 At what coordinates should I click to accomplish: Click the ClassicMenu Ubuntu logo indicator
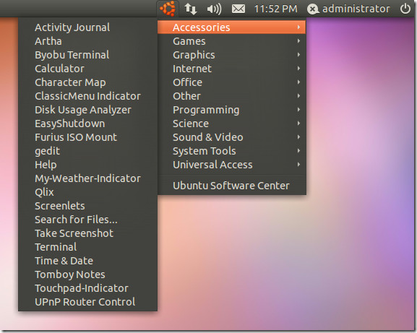coord(168,9)
